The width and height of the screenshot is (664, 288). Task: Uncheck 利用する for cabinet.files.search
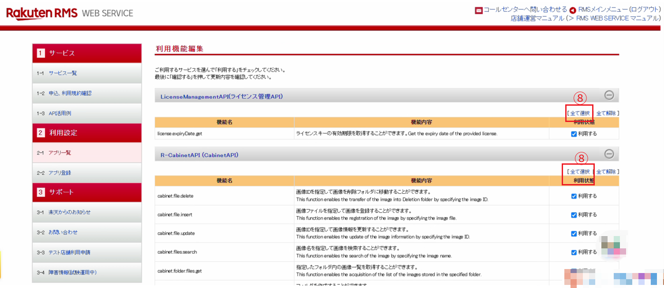[x=574, y=252]
